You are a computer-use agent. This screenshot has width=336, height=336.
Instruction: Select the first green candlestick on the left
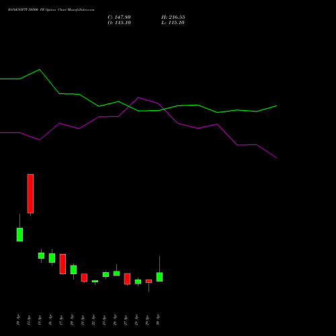click(x=19, y=235)
